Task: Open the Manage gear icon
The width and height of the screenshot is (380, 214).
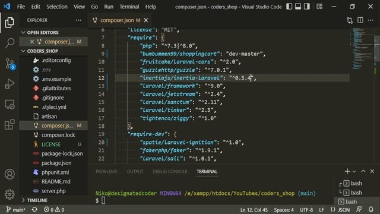Action: pyautogui.click(x=9, y=194)
